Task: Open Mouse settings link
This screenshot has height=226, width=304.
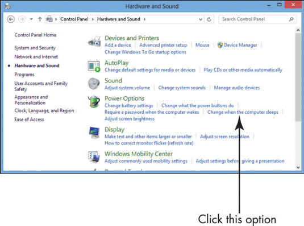Action: (202, 45)
